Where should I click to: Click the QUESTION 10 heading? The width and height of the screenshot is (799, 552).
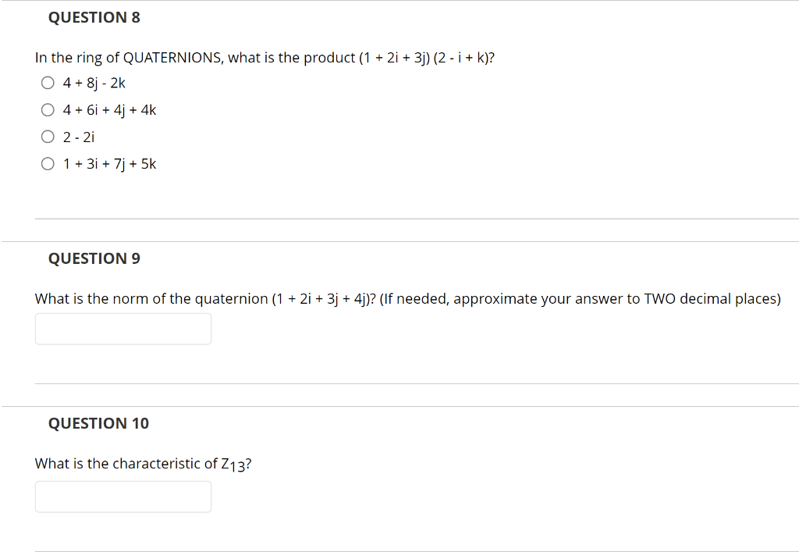pos(98,423)
